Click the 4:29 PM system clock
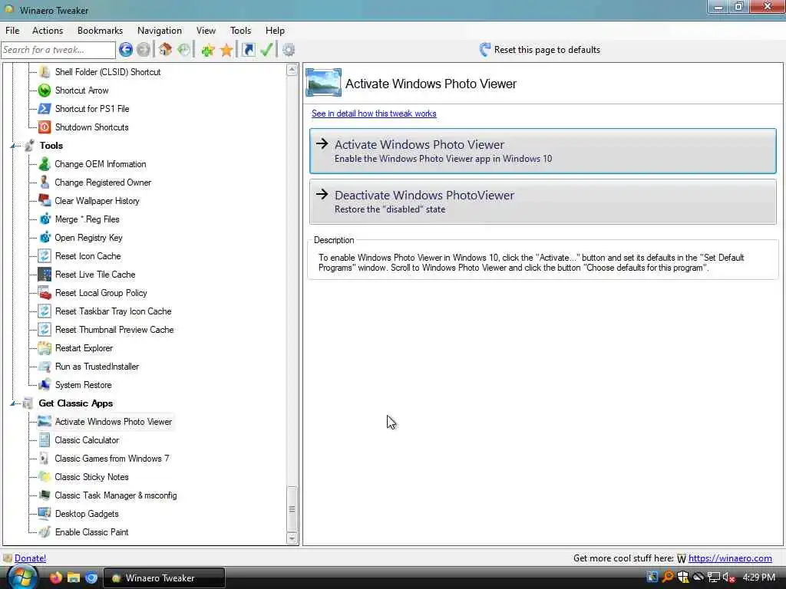The image size is (786, 589). click(759, 577)
